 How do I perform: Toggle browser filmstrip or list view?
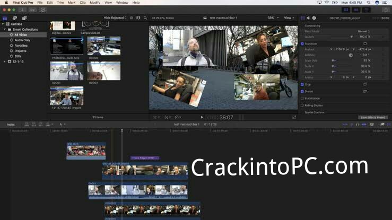tap(131, 18)
